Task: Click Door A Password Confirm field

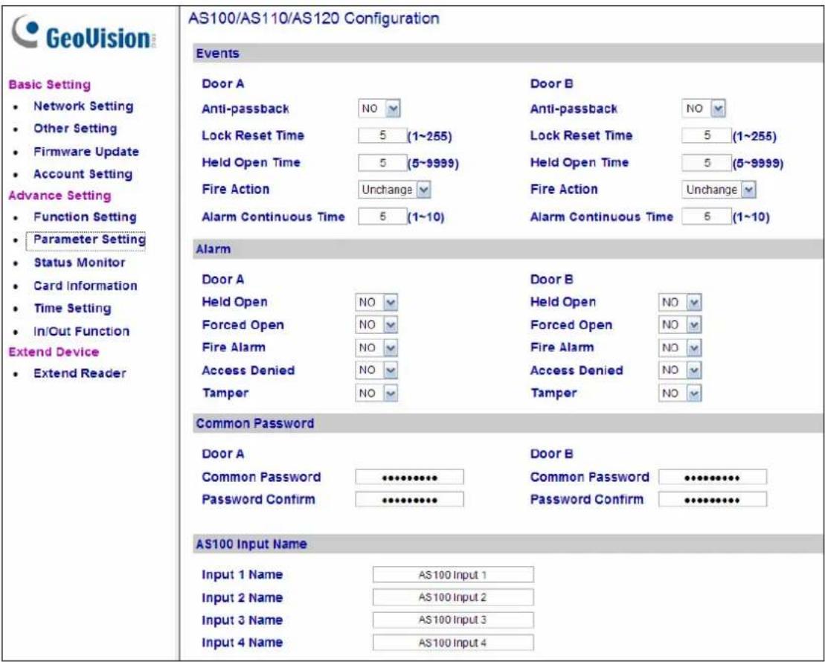Action: click(x=410, y=500)
